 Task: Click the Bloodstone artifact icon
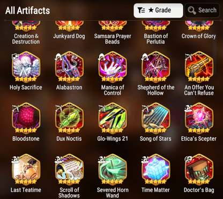[x=26, y=118]
